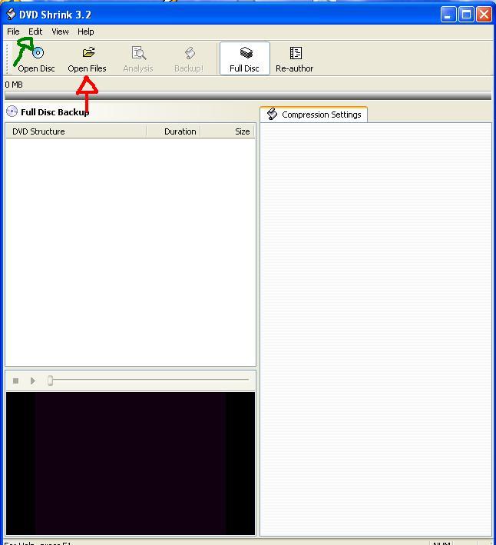Stop the video preview

coord(15,381)
